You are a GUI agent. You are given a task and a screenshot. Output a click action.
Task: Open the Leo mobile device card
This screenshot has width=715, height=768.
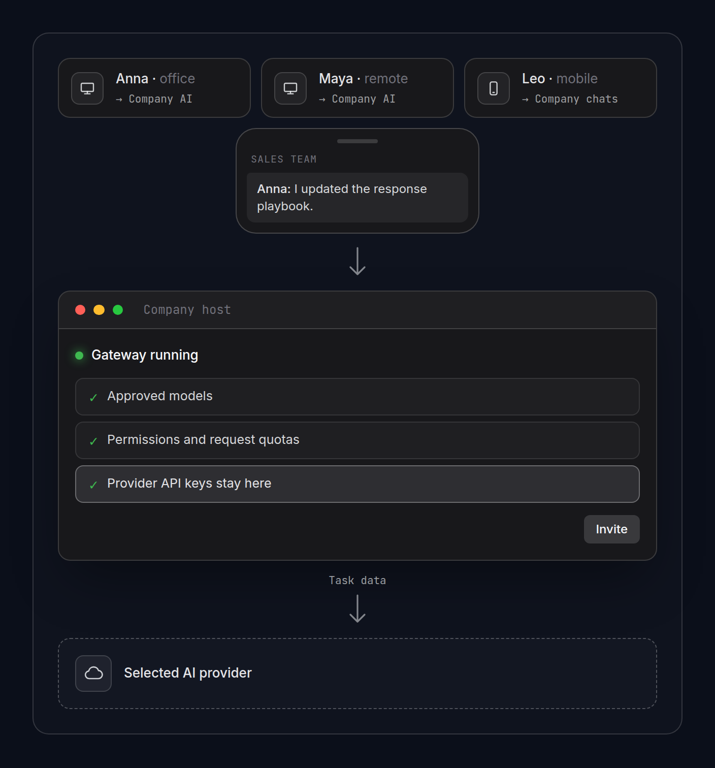tap(561, 88)
